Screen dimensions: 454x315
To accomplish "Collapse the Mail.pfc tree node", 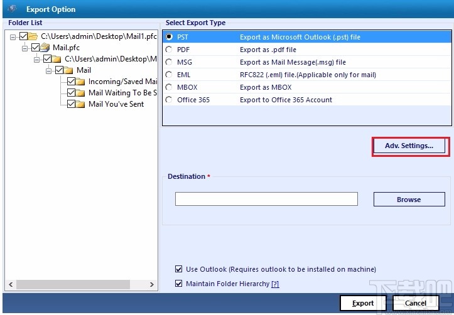I will (24, 48).
